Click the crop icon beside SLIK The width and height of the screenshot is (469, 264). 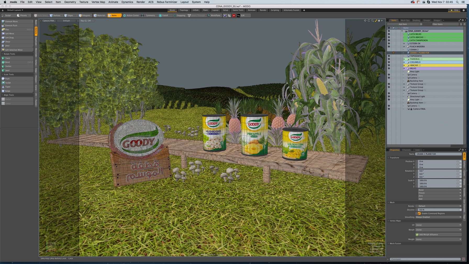coord(229,15)
